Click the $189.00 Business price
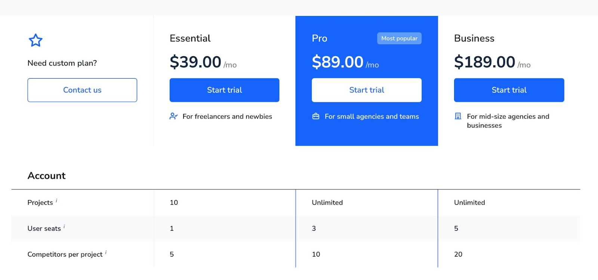Viewport: 598px width, 280px height. 484,62
